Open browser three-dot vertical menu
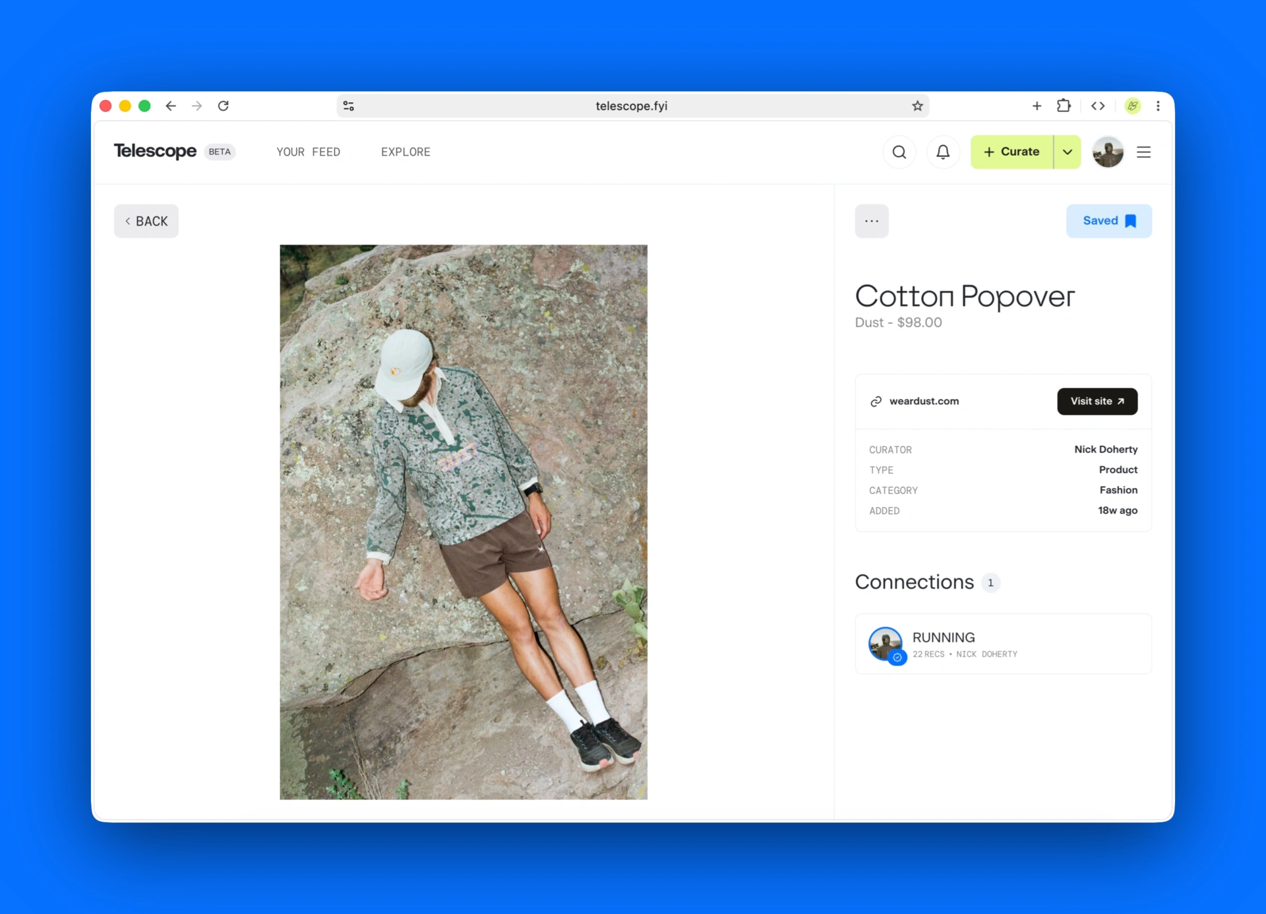 [1158, 106]
